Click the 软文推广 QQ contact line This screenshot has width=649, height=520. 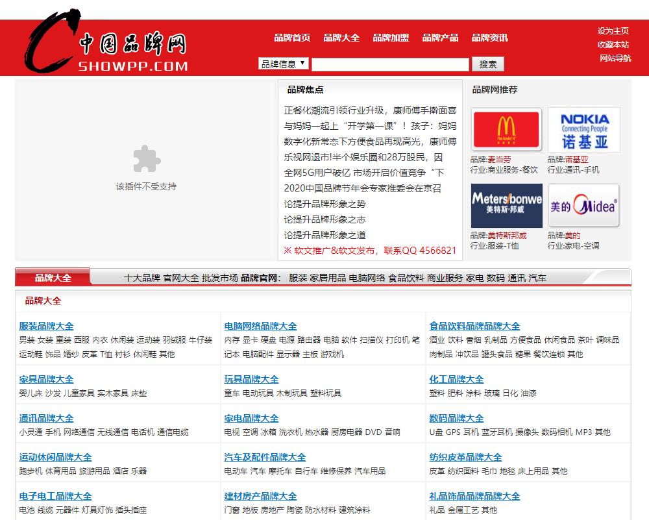point(371,251)
